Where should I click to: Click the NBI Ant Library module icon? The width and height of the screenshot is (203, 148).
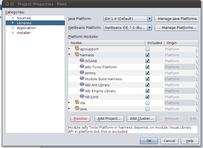click(82, 85)
